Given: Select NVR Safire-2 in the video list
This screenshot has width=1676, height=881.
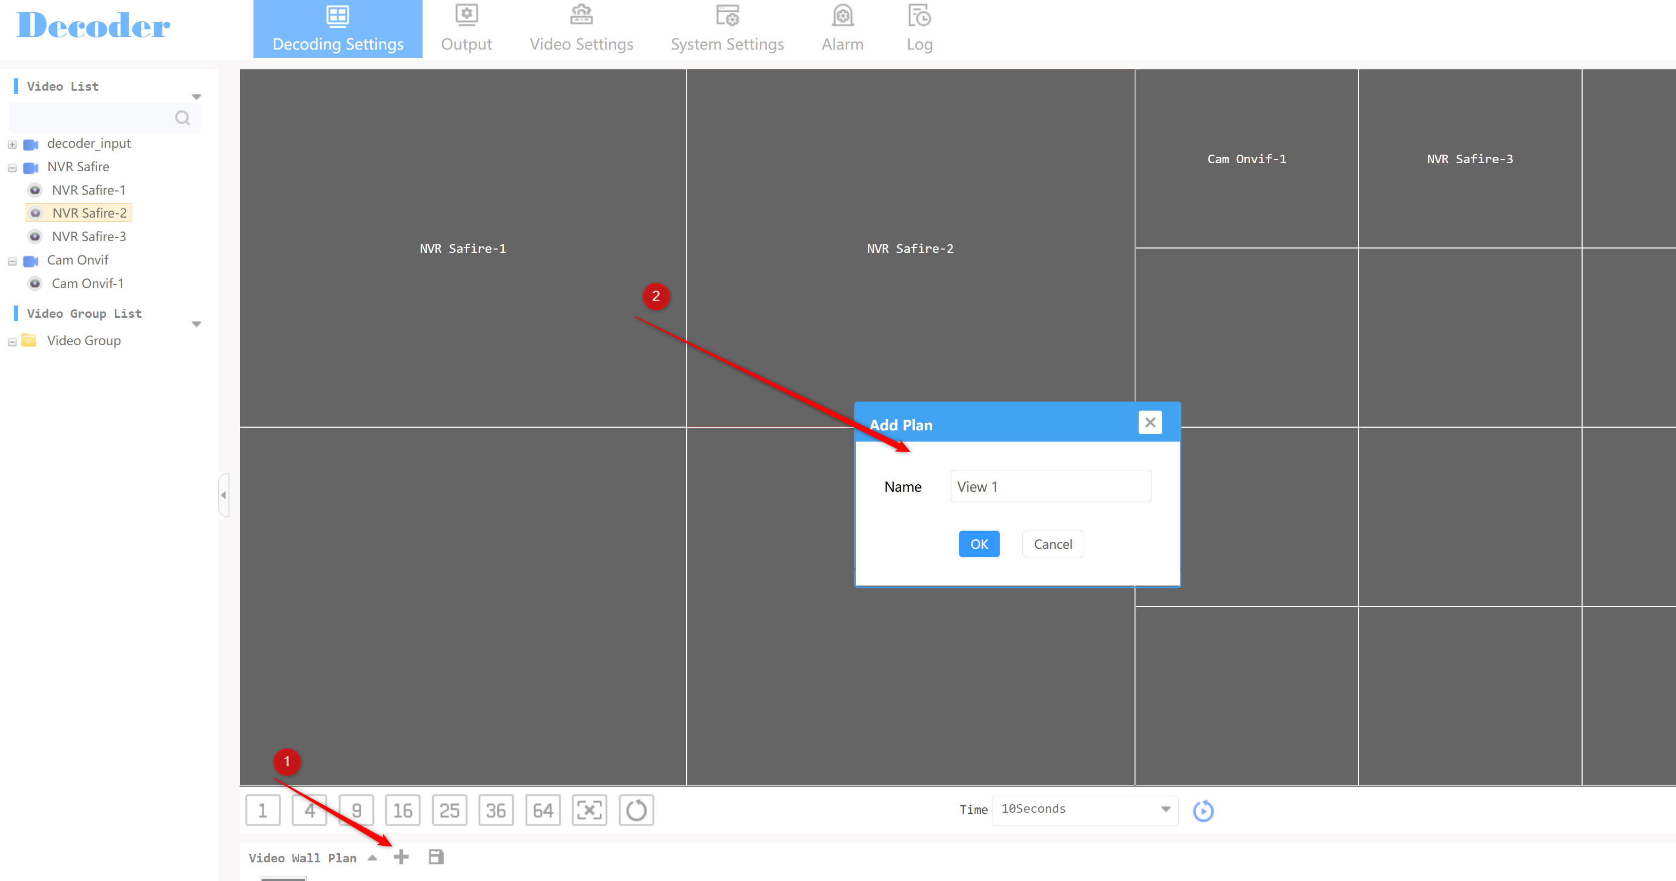Looking at the screenshot, I should [79, 213].
